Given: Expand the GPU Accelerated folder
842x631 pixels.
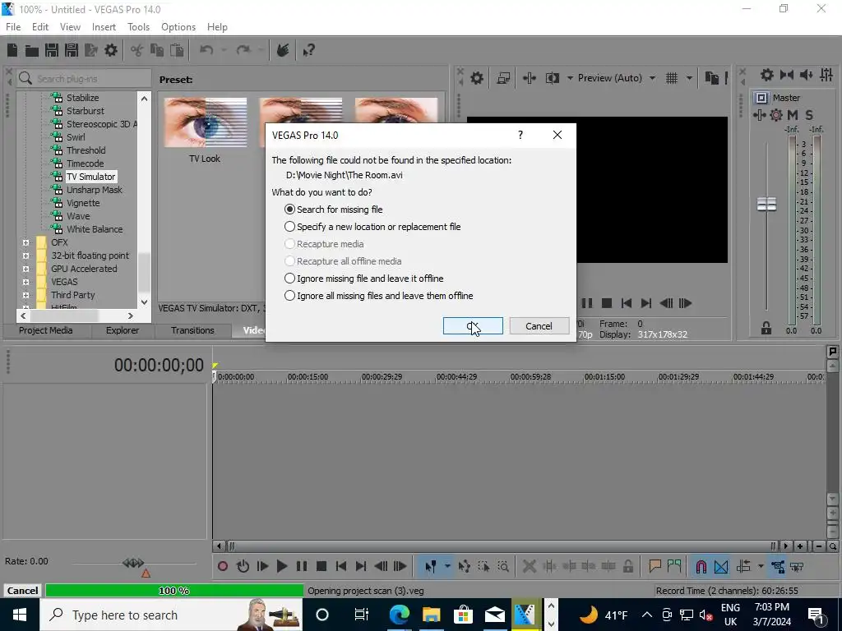Looking at the screenshot, I should tap(25, 269).
